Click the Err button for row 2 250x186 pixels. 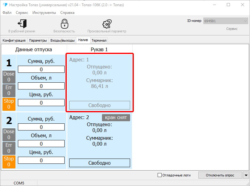9,148
